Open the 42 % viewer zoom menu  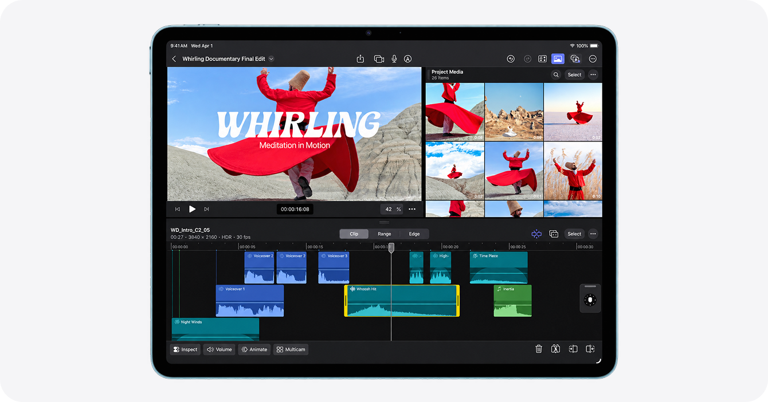coord(393,209)
